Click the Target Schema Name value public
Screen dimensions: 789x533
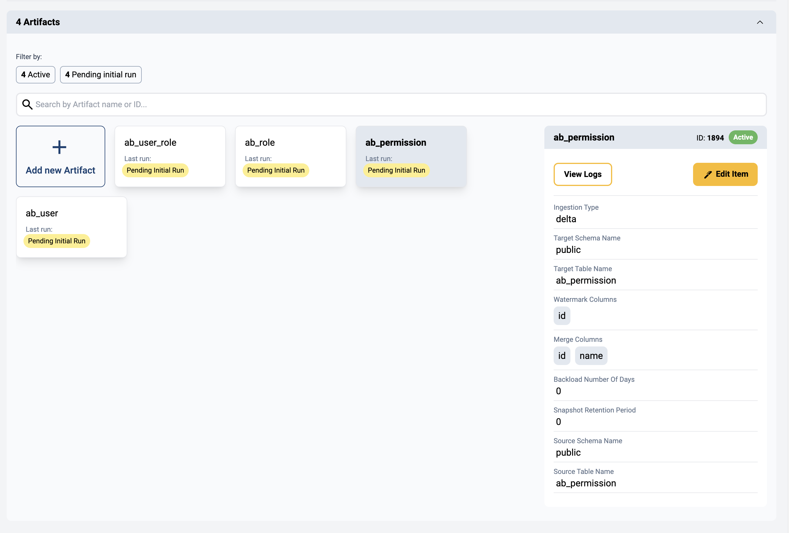pyautogui.click(x=568, y=250)
